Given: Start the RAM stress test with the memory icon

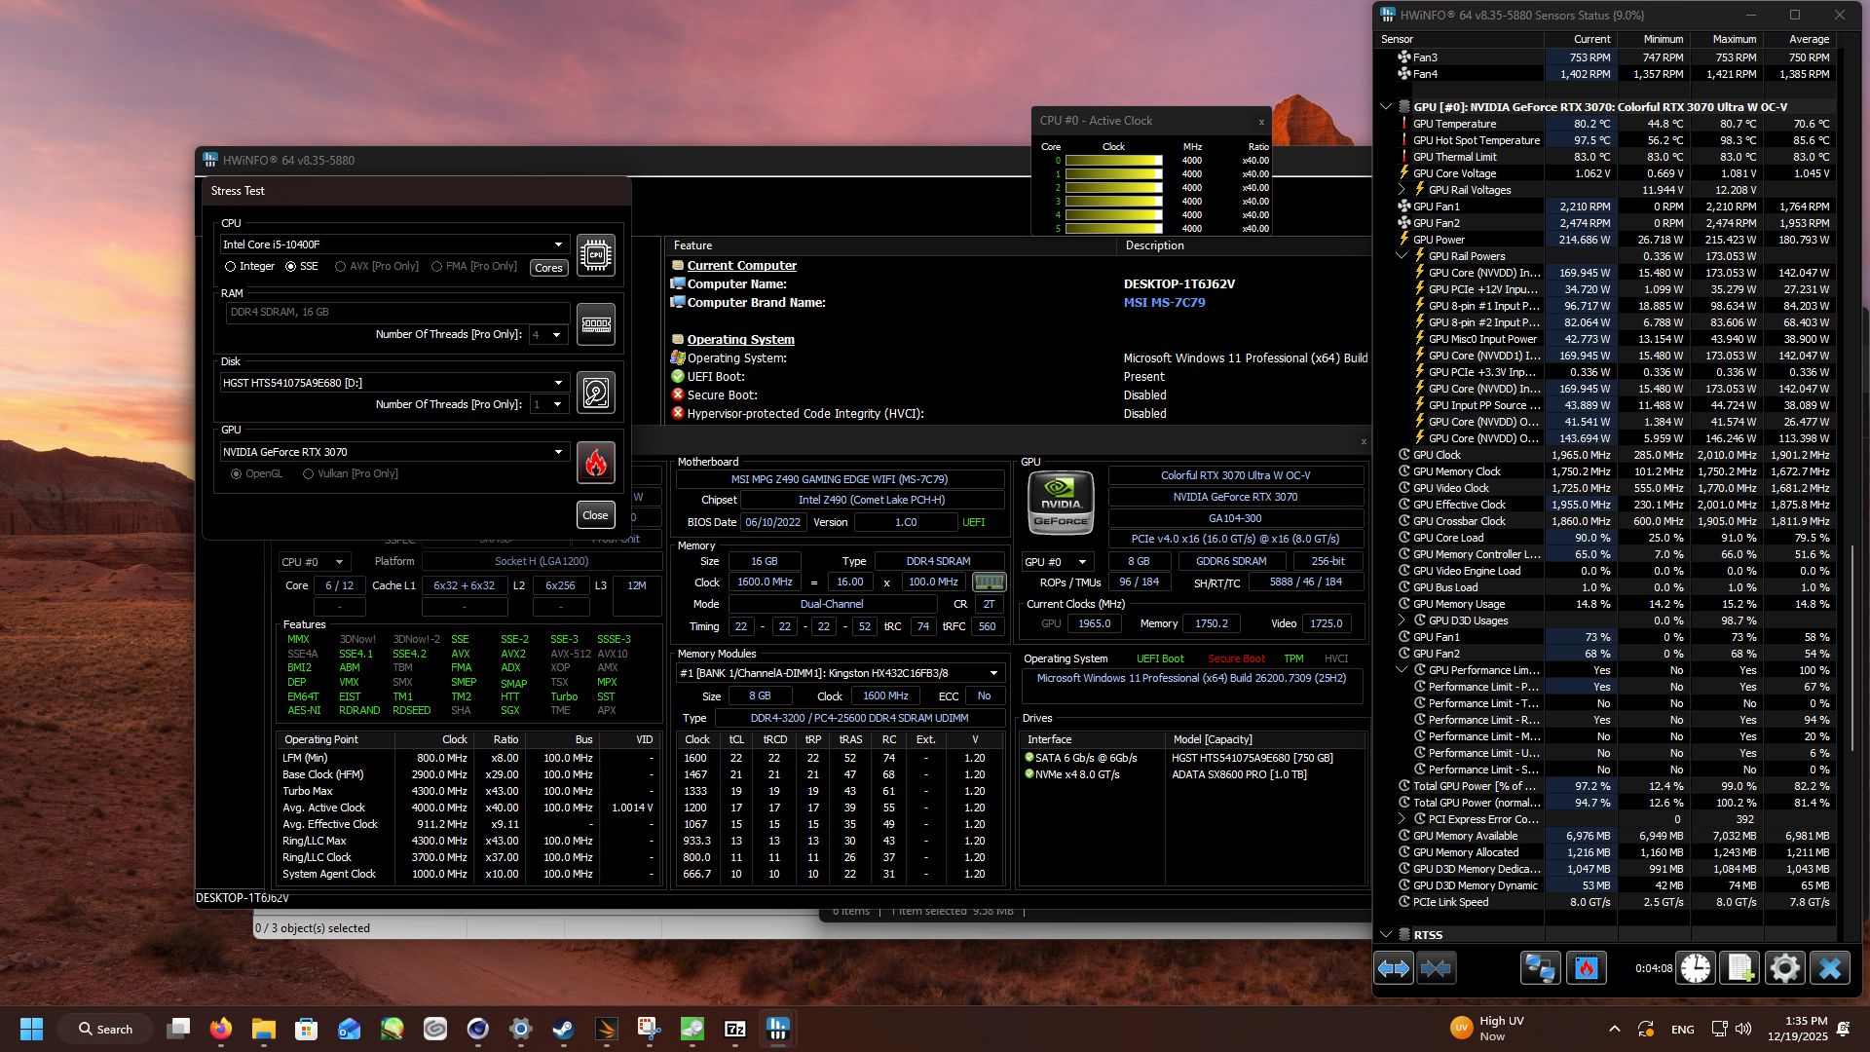Looking at the screenshot, I should (x=595, y=324).
